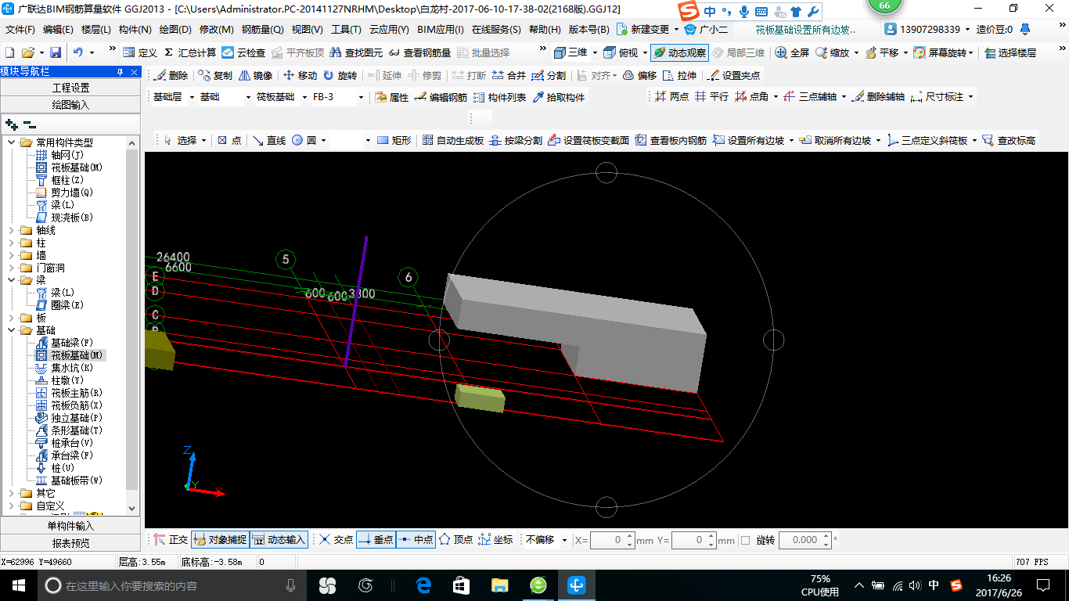Click 编辑钢筋 edit rebar
Screen dimensions: 1069x601
[x=441, y=97]
